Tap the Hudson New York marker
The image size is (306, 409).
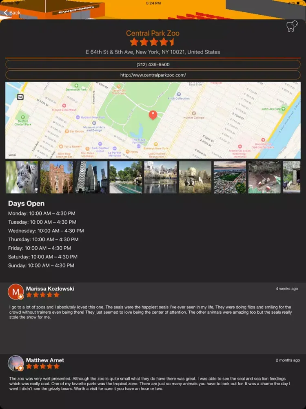pos(78,117)
